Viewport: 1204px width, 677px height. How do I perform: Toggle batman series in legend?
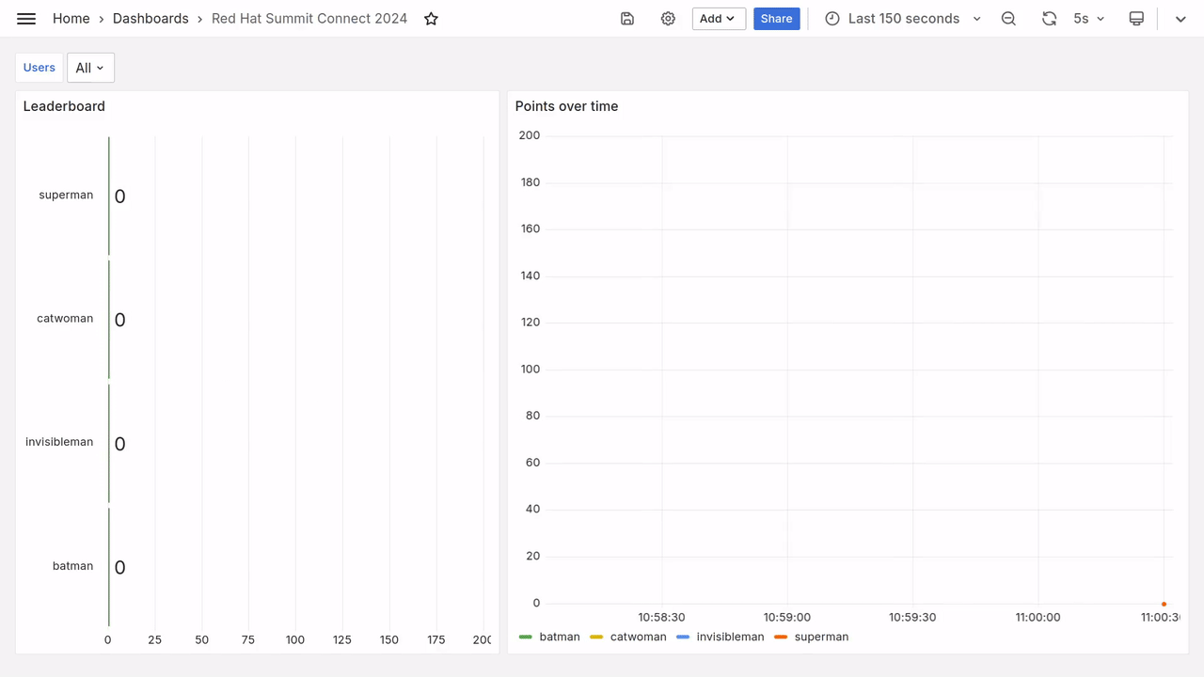[x=559, y=637]
